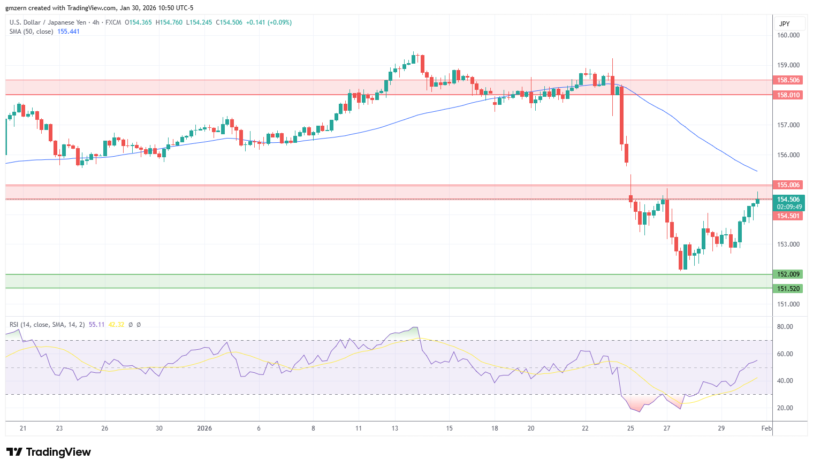Click the open price O154.365
This screenshot has height=468, width=813.
click(138, 22)
